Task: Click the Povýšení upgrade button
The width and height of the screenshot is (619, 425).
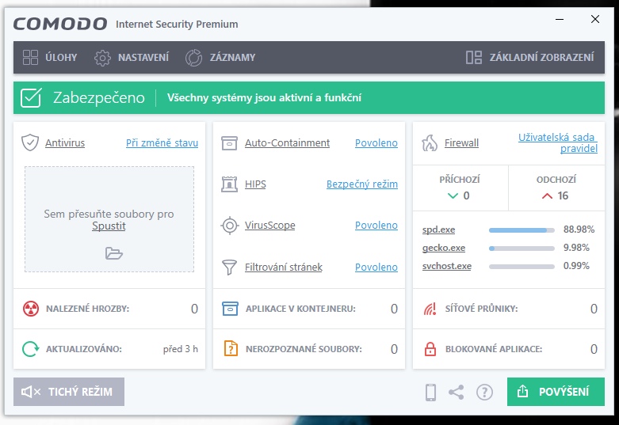Action: point(555,392)
